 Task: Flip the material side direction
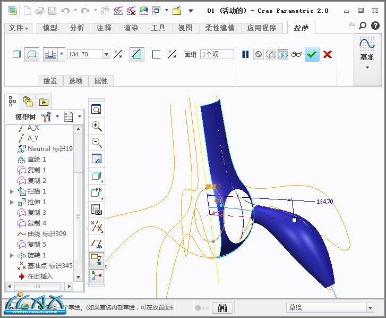click(172, 54)
